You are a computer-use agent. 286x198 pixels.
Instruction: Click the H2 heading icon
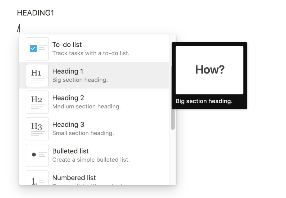(x=37, y=102)
